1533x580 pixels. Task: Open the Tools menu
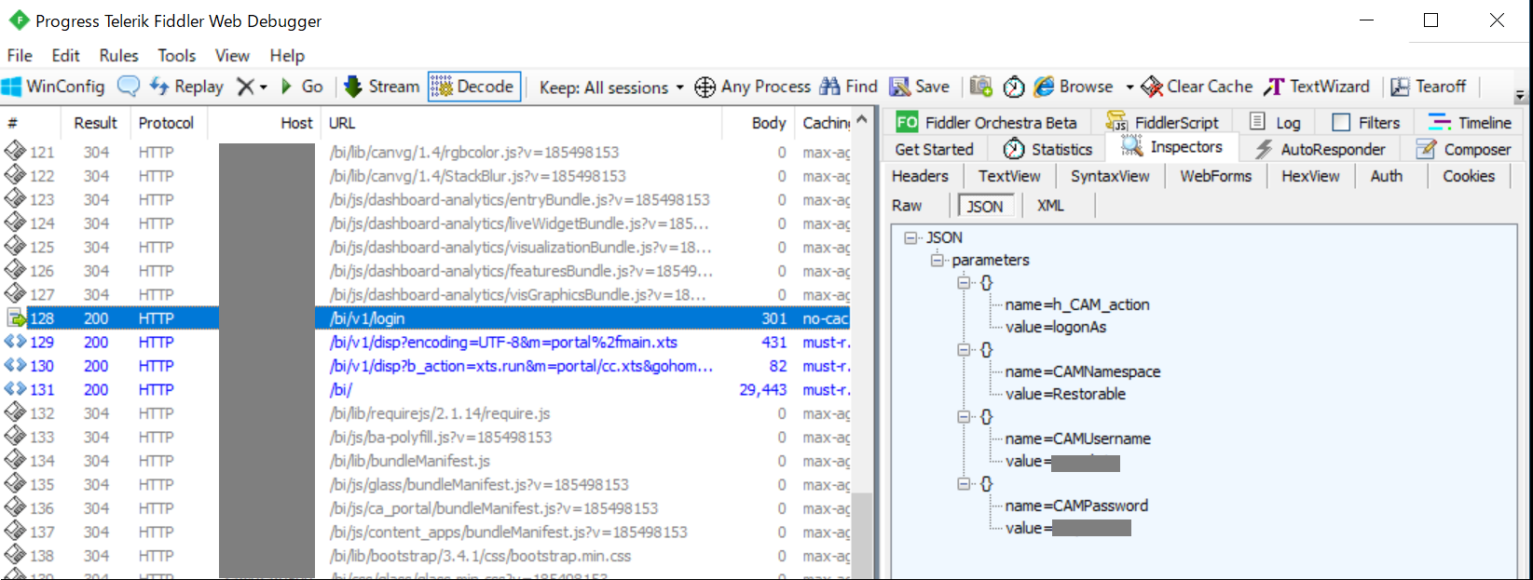click(176, 56)
